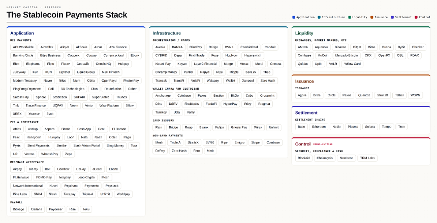Select the TRM Labs chip
Screen dimensions: 437x223
click(x=367, y=158)
